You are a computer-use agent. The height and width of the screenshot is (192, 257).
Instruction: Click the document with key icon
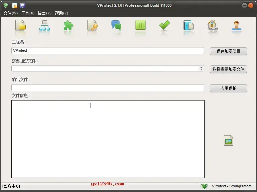(92, 25)
